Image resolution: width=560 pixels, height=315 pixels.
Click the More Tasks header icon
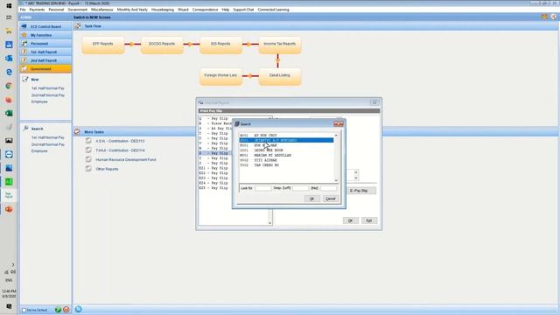(77, 132)
